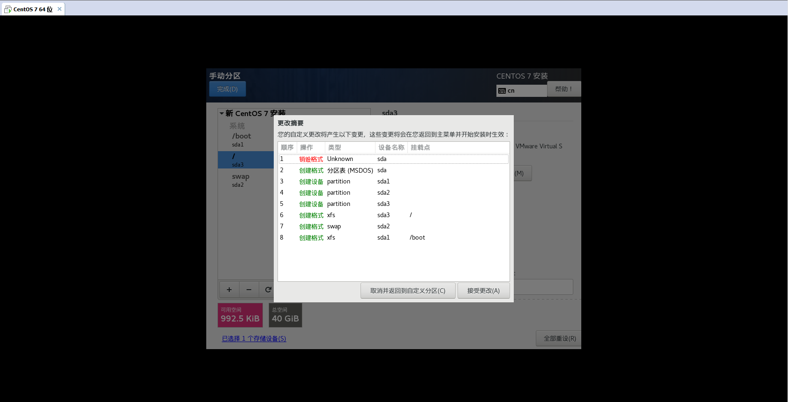
Task: Switch to CentOS 7 64 位 tab
Action: (x=33, y=9)
